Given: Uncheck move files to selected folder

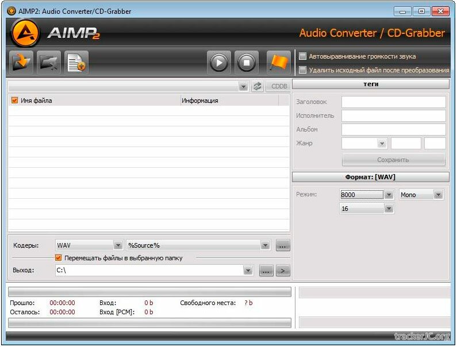Looking at the screenshot, I should click(x=58, y=258).
